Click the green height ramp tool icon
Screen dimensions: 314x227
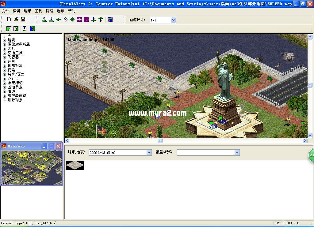[x=25, y=28]
